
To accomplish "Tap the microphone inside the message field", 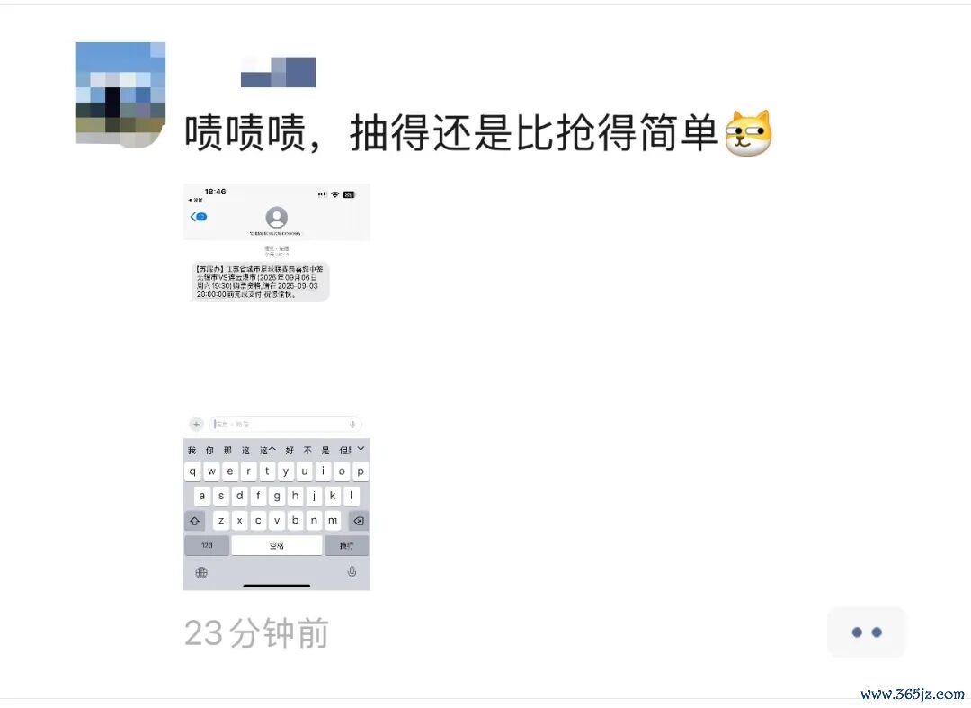I will point(352,425).
